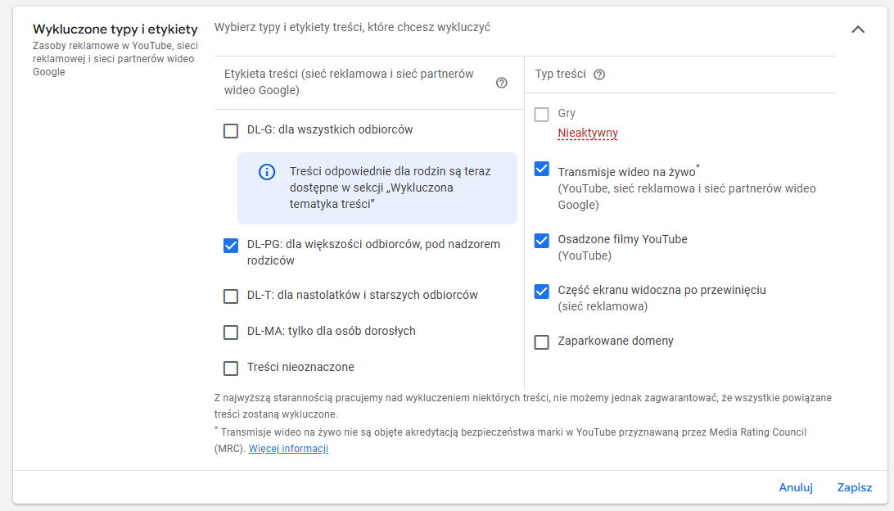Viewport: 894px width, 511px height.
Task: Uncheck Transmisje wideo na żywo
Action: tap(541, 170)
